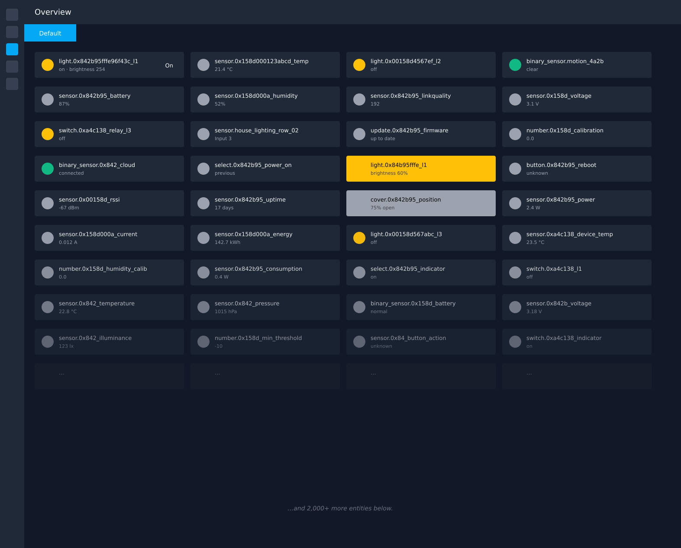Viewport: 681px width, 548px height.
Task: Click the 'Input 3' state text
Action: 223,138
